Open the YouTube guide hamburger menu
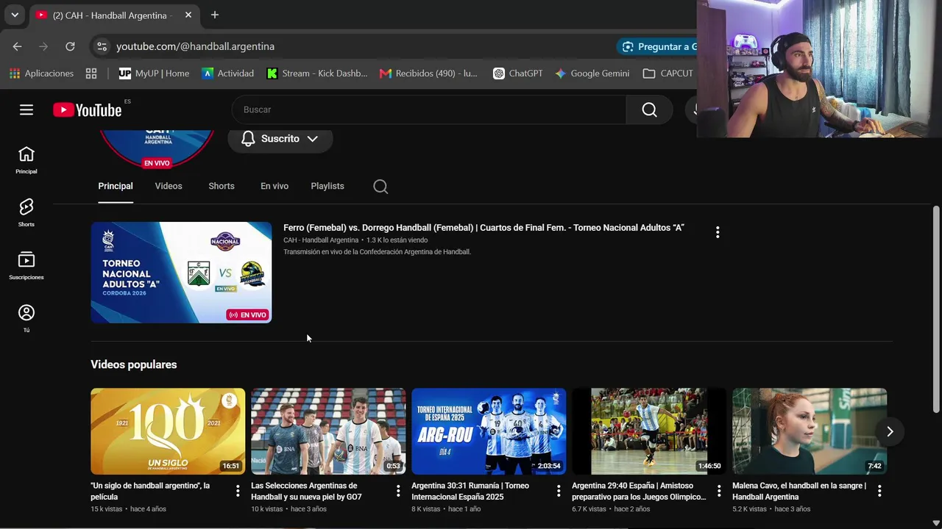The width and height of the screenshot is (942, 529). coord(26,109)
